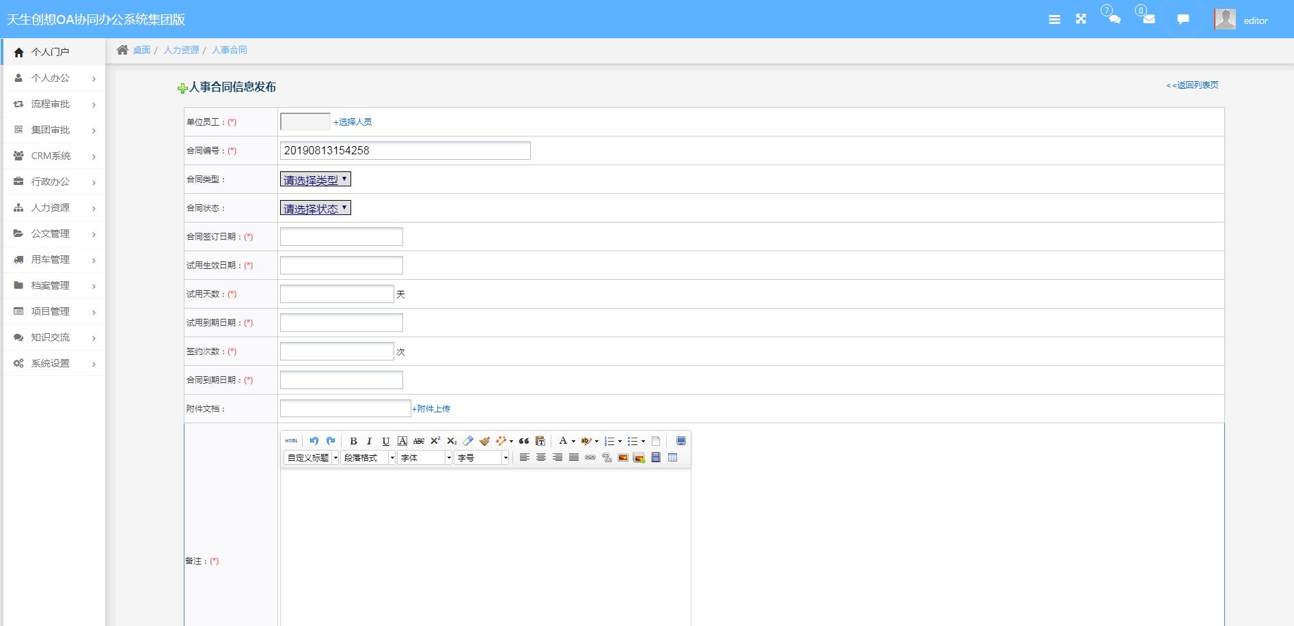Screen dimensions: 1294x626
Task: Go to 人力资源 in the breadcrumb
Action: pos(181,50)
